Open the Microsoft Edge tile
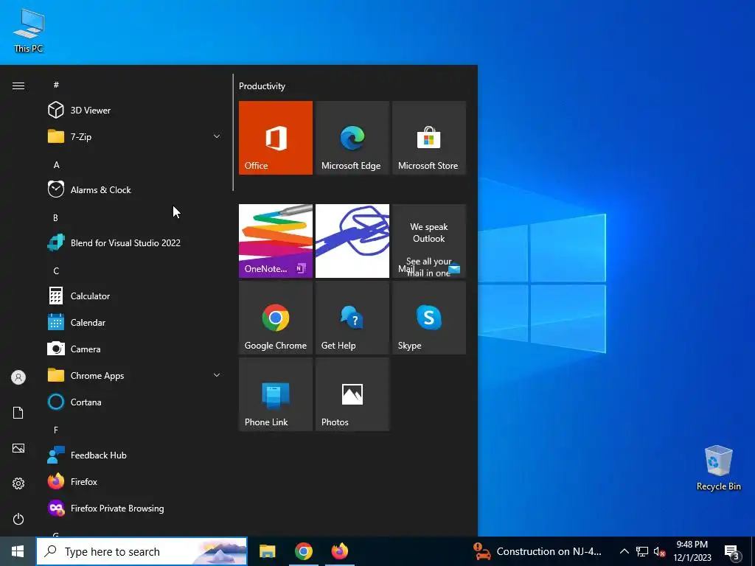755x566 pixels. pos(352,138)
